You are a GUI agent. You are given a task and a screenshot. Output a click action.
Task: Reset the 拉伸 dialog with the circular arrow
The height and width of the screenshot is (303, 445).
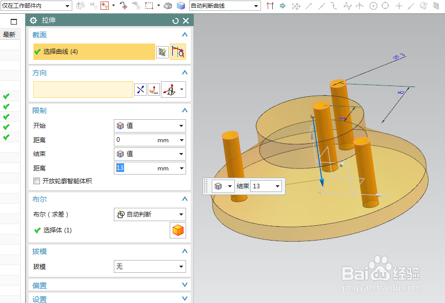pyautogui.click(x=175, y=20)
